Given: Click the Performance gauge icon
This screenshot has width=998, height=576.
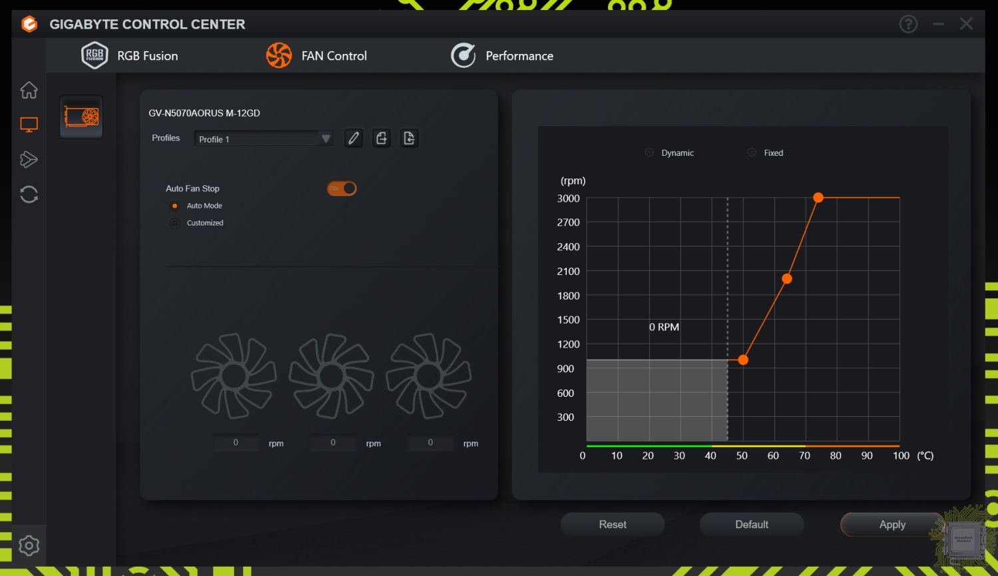Looking at the screenshot, I should click(x=463, y=55).
